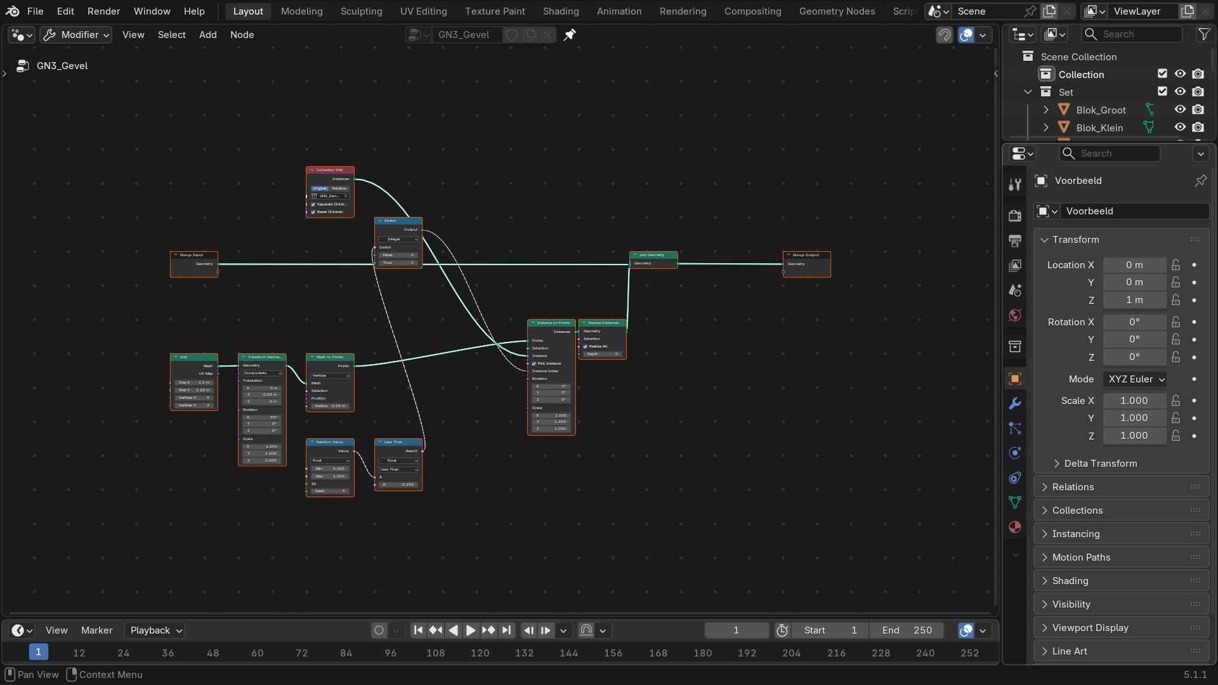Open the Playback dropdown in timeline

154,630
